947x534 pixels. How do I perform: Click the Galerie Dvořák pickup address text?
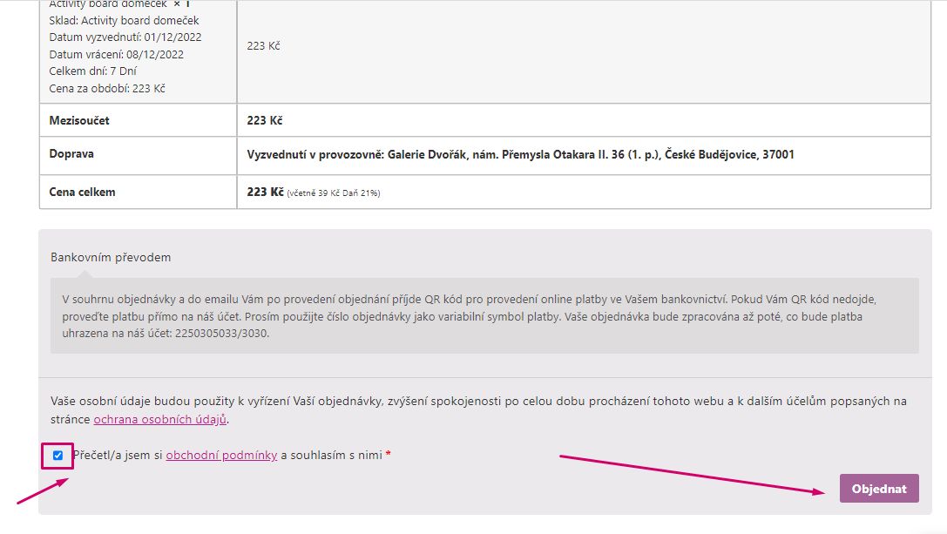point(520,154)
